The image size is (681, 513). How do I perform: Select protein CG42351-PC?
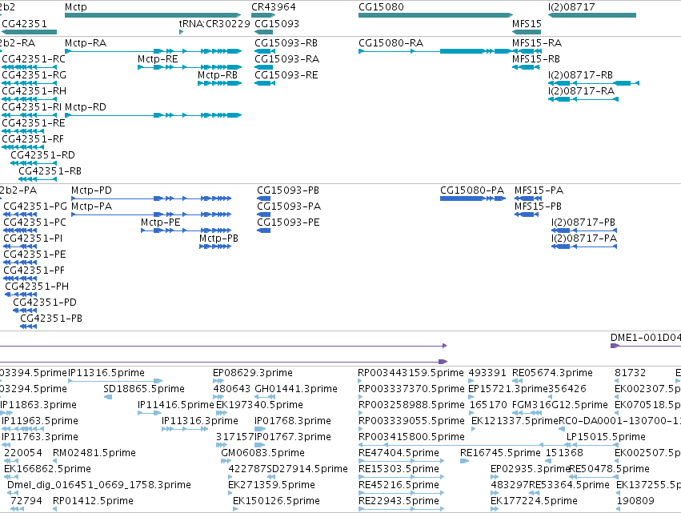coord(34,222)
